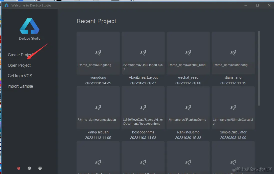Viewport: 274px width, 174px height.
Task: Click the 20231115 14:39 timestamp
Action: pos(98,83)
